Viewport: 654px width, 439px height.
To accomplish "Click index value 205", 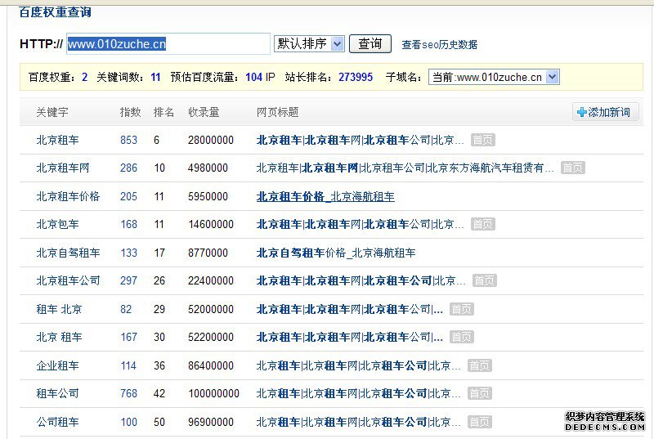I will 128,196.
